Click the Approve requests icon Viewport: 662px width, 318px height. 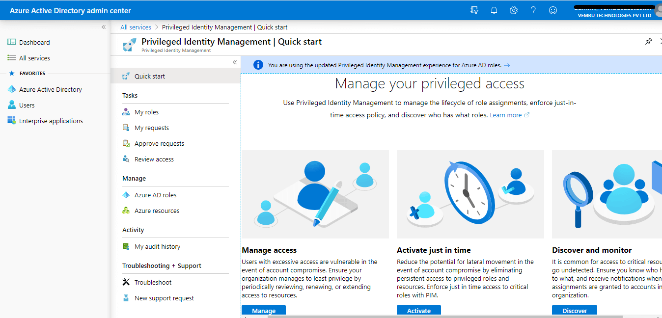[126, 144]
